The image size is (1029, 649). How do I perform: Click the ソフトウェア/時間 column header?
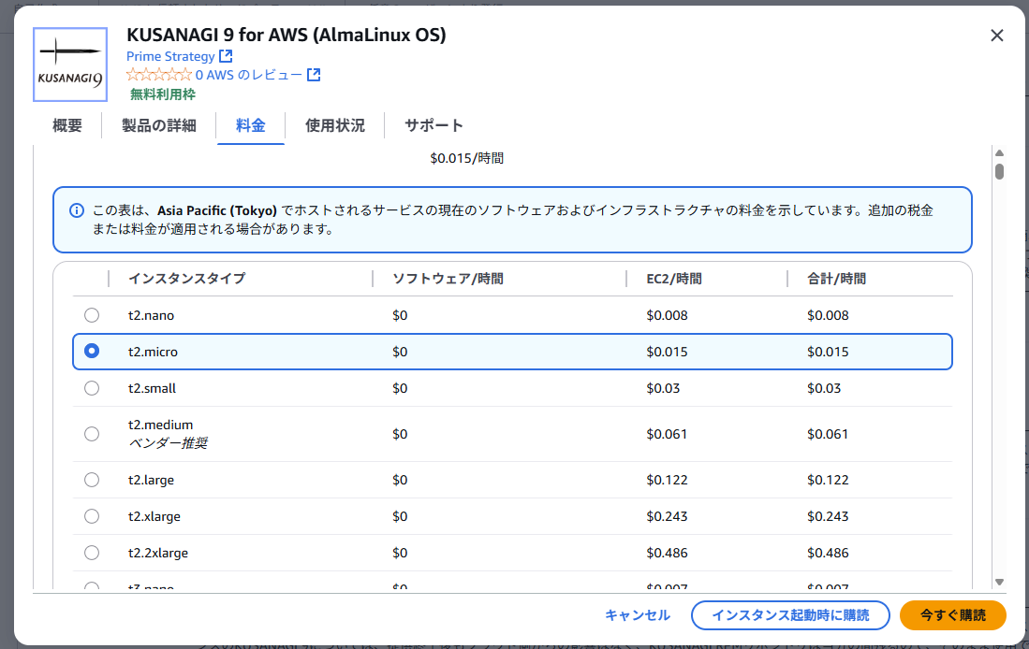pos(448,279)
